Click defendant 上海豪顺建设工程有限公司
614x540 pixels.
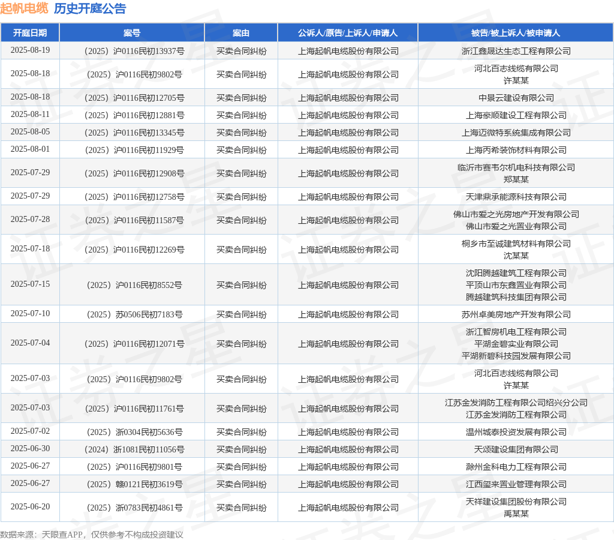(516, 115)
